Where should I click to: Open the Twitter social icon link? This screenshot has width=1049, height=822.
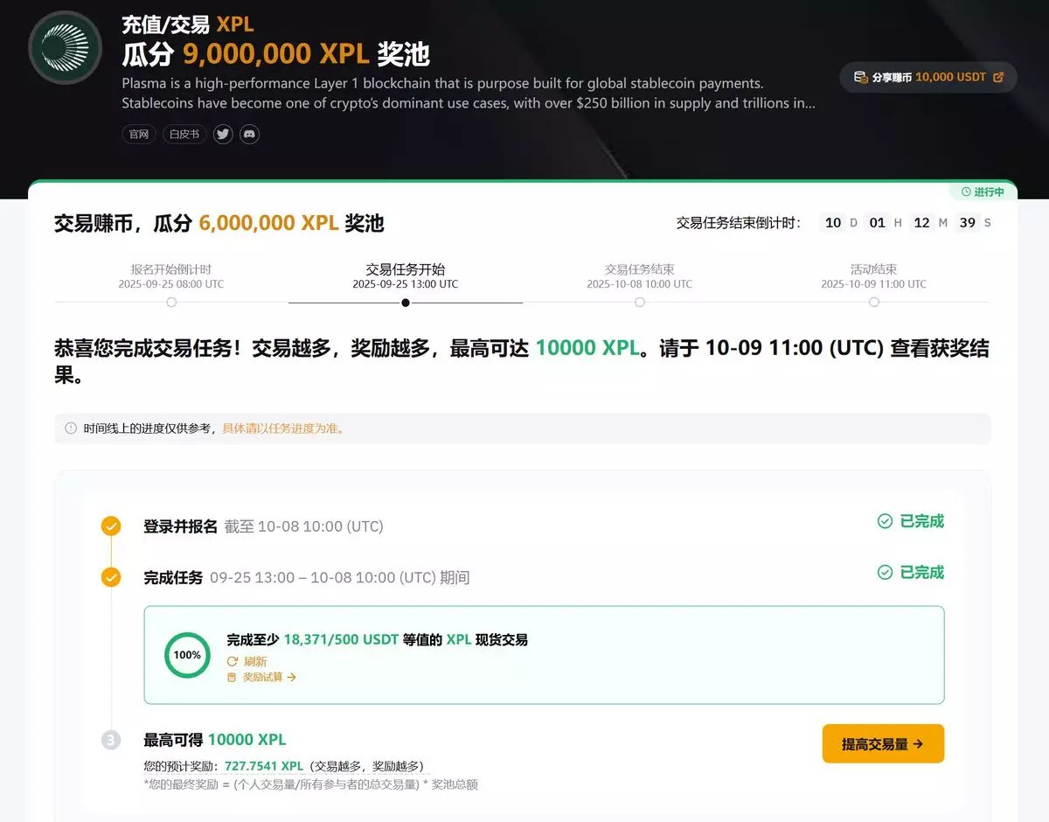coord(223,134)
